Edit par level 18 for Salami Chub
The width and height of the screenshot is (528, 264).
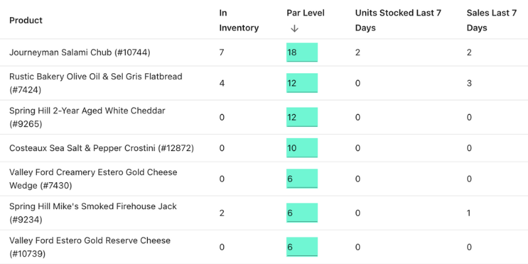tap(302, 53)
